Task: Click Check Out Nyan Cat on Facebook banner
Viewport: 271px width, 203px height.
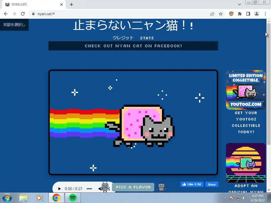Action: (x=133, y=46)
